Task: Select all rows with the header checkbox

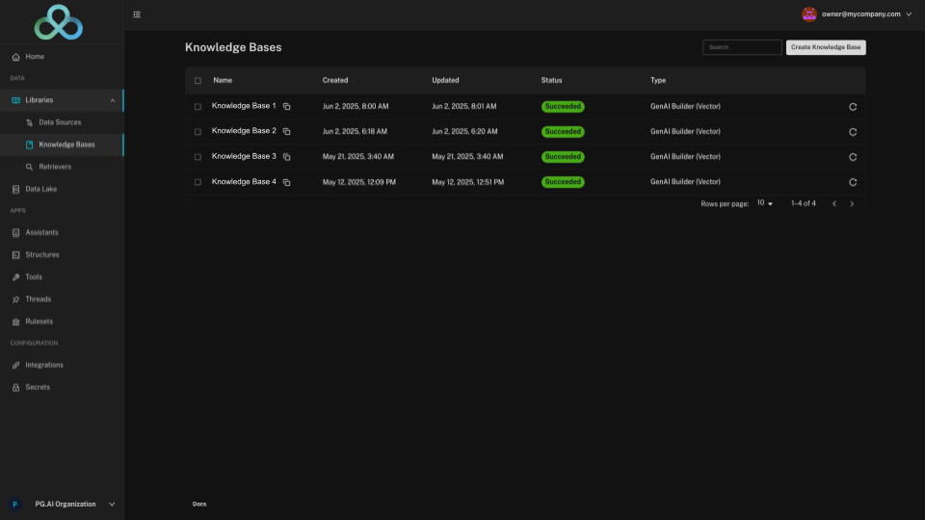Action: (x=198, y=81)
